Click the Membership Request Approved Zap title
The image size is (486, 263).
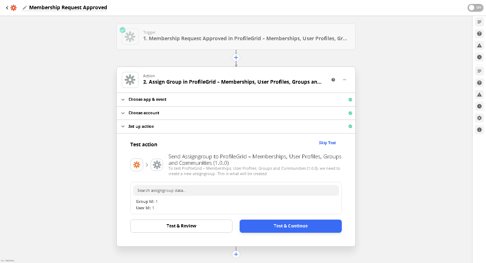tap(68, 7)
